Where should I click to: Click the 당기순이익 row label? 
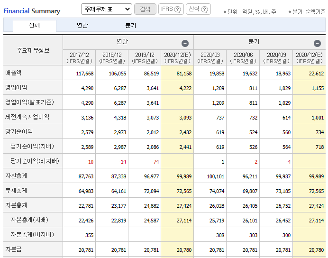pyautogui.click(x=19, y=131)
